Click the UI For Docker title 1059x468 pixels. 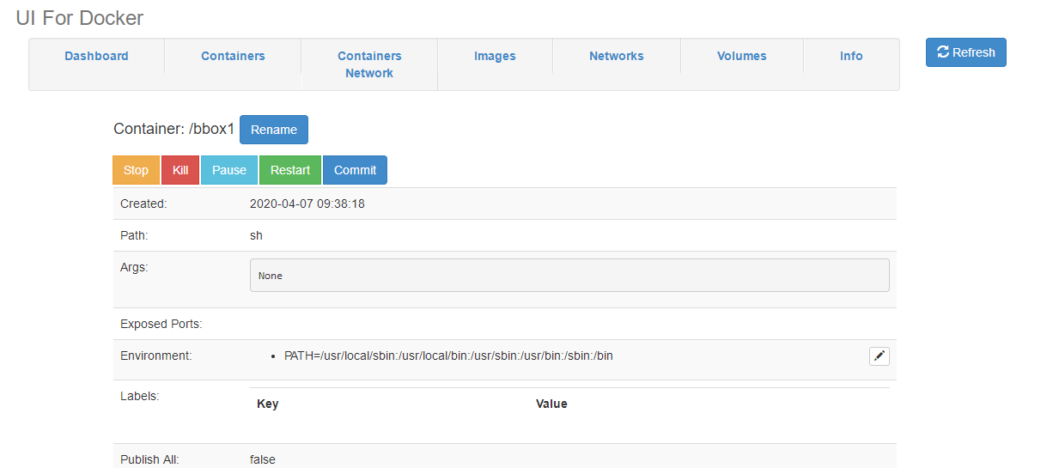[x=80, y=18]
